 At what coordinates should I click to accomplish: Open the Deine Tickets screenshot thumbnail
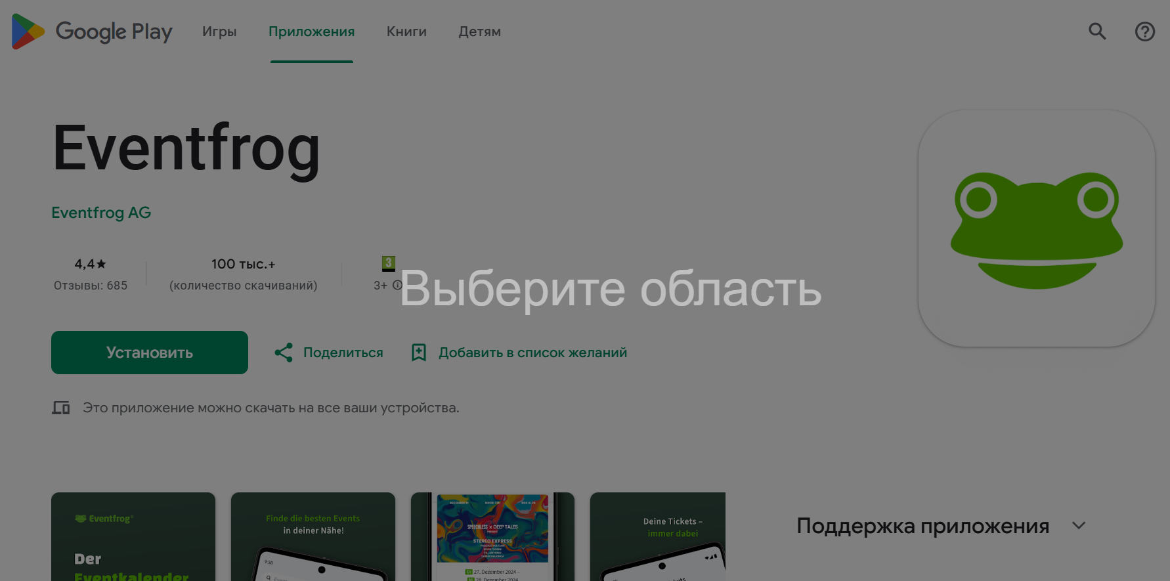tap(657, 536)
